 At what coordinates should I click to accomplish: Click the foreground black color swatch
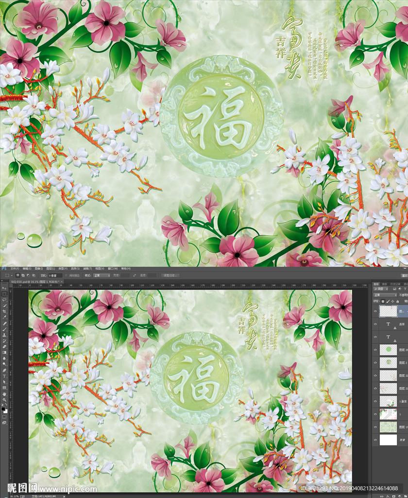[x=2, y=409]
